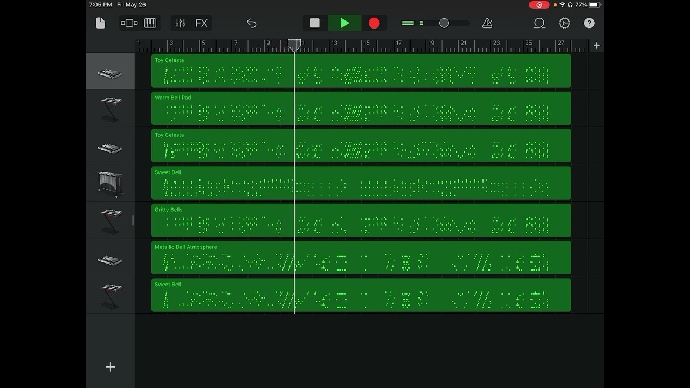Adjust the master volume slider knob
This screenshot has height=388, width=690.
444,23
